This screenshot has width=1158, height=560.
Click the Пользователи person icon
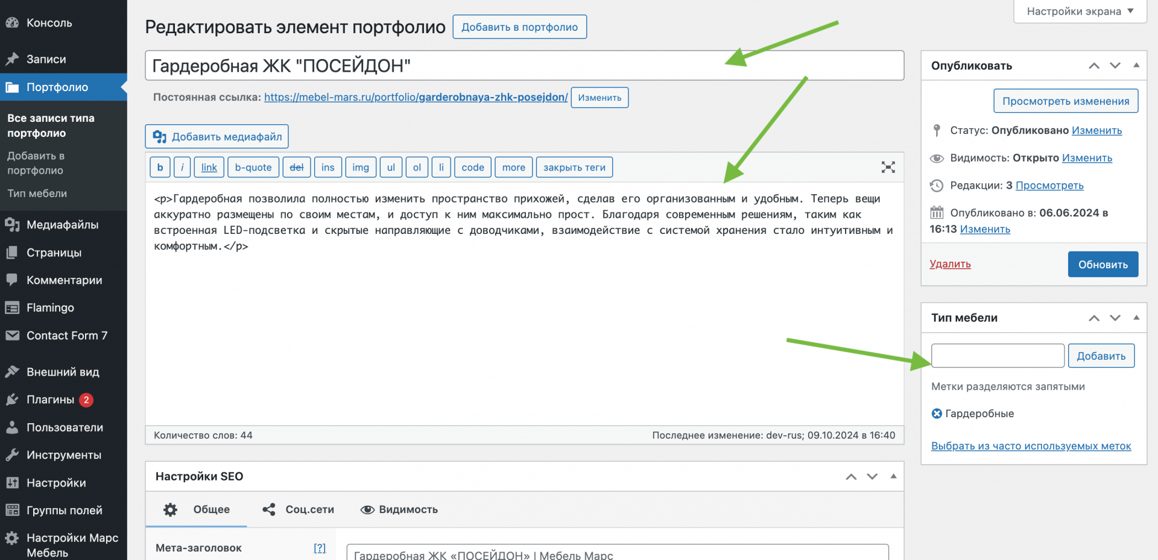click(x=12, y=427)
